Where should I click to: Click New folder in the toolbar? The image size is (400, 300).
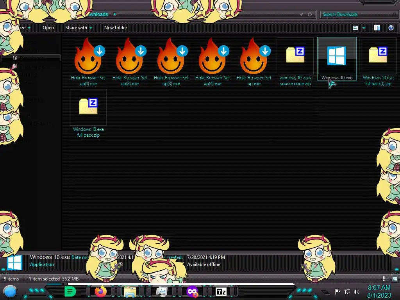coord(116,28)
